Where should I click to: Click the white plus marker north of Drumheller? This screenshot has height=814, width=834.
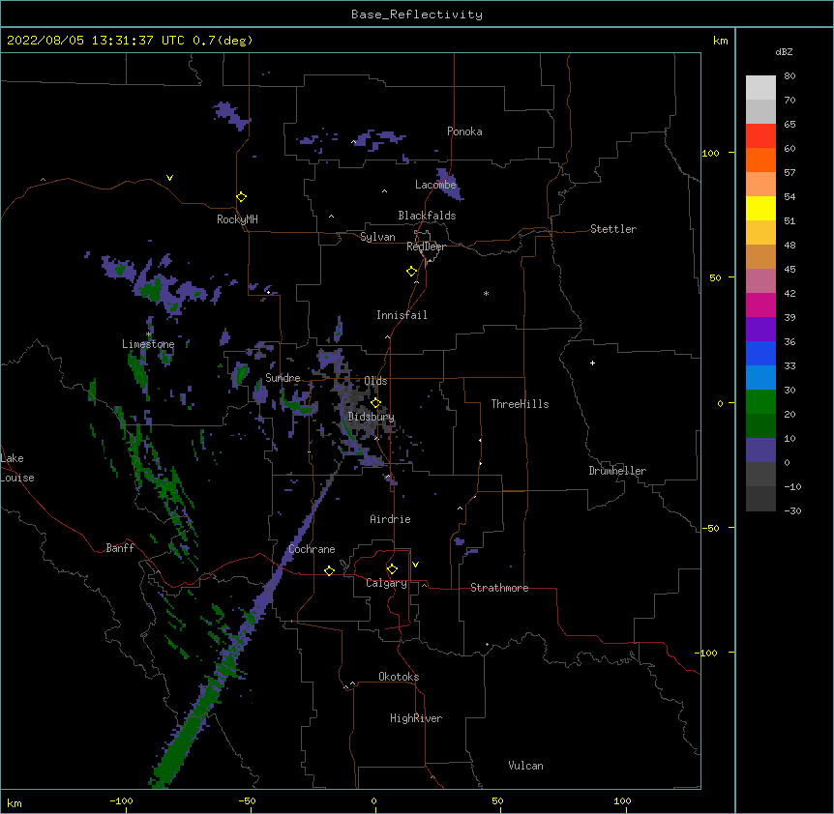tap(592, 363)
